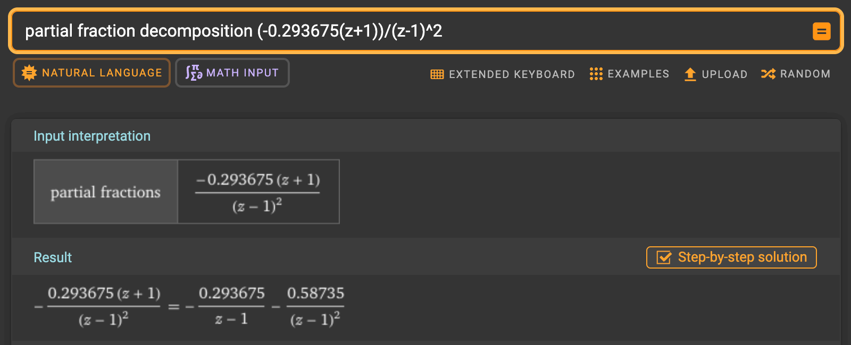Click the Random shuffle arrows icon

(768, 74)
